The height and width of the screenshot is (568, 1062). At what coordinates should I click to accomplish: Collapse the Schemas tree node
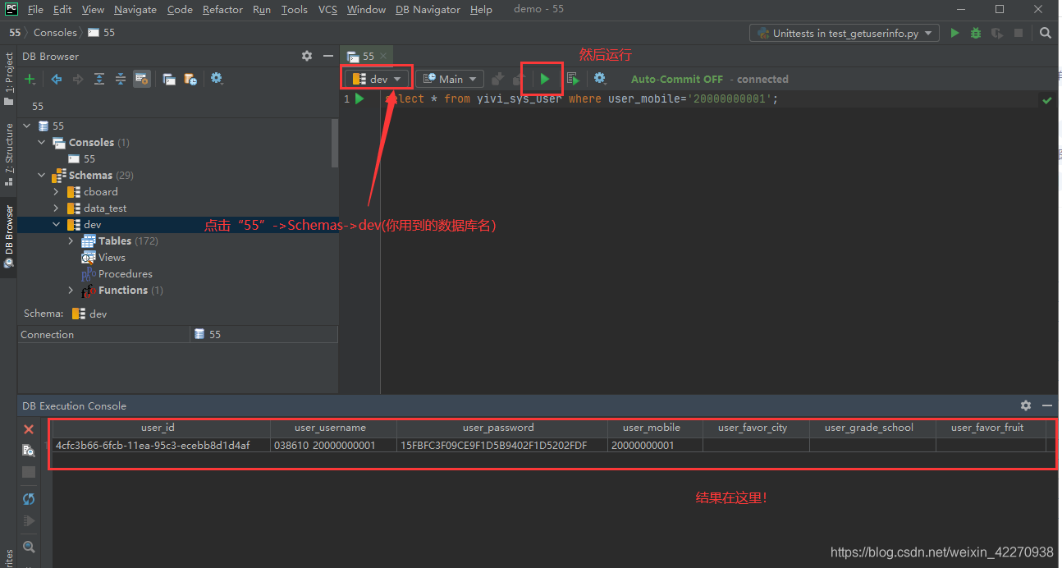[x=42, y=175]
